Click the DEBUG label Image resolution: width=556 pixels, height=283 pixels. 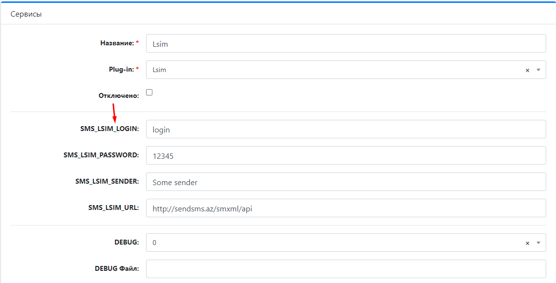point(127,242)
